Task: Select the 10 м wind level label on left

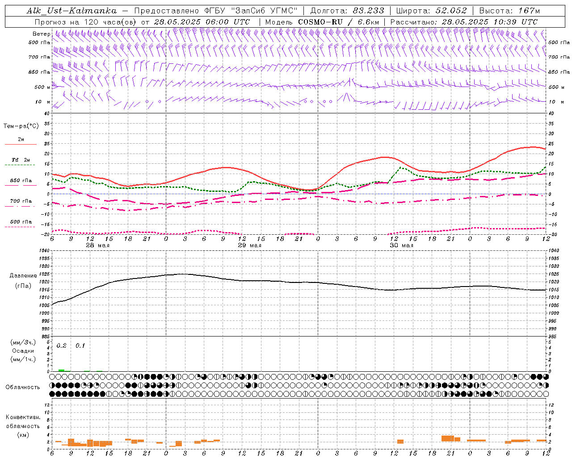Action: tap(43, 102)
